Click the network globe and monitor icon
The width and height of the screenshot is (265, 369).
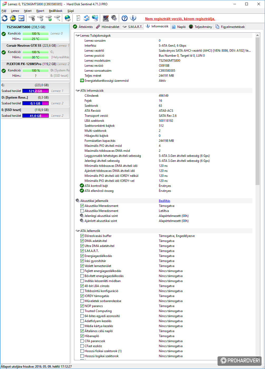(95, 18)
